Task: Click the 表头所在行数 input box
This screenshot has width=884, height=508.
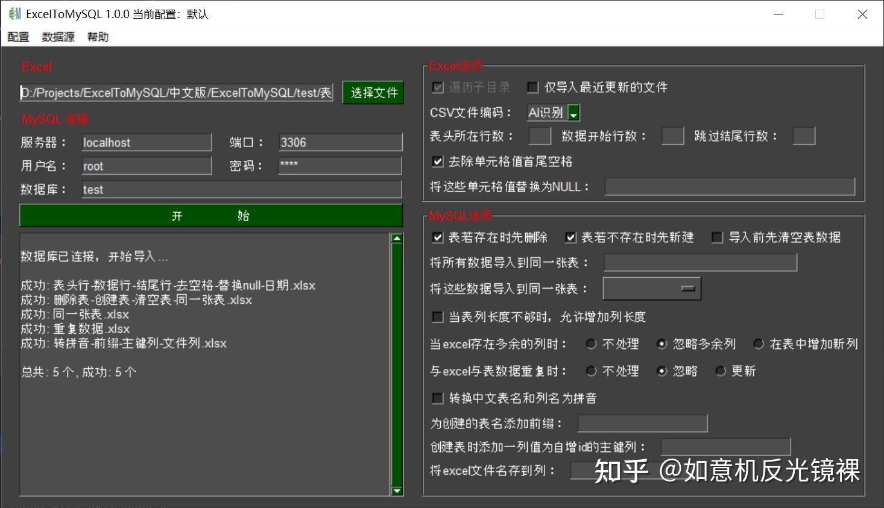Action: [x=540, y=136]
